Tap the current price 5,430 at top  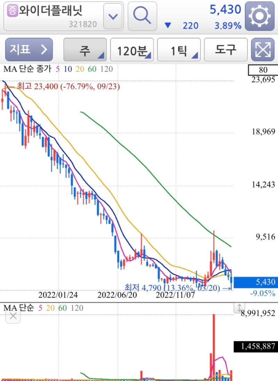point(226,10)
